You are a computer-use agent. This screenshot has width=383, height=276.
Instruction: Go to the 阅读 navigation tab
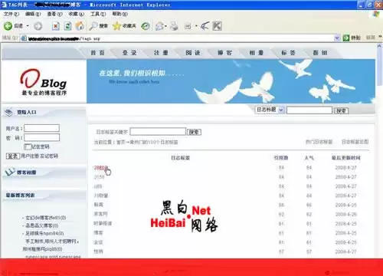[193, 53]
